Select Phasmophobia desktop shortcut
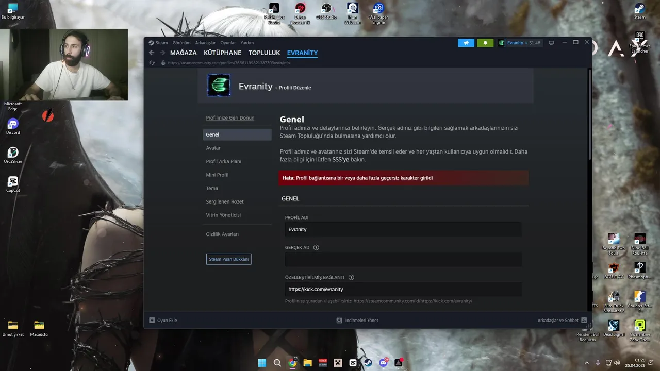This screenshot has height=371, width=660. pos(640,271)
